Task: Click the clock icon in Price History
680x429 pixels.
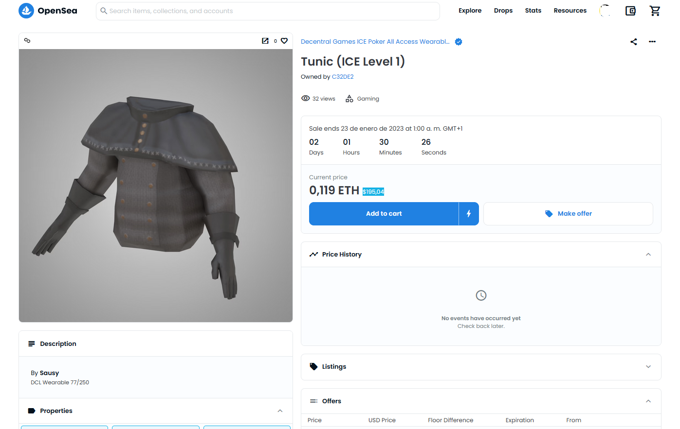Action: [481, 295]
